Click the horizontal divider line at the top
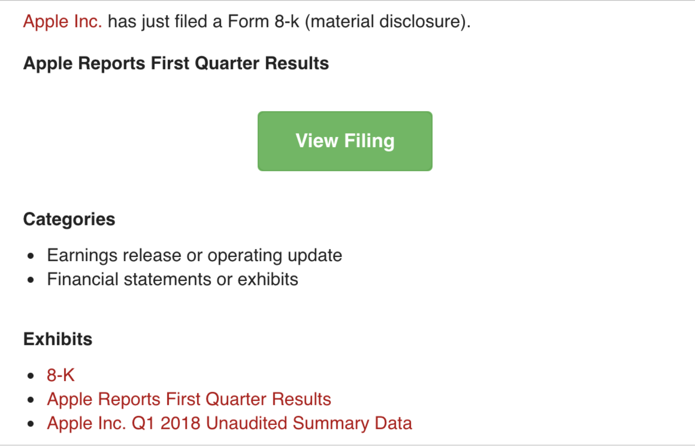This screenshot has height=446, width=695. pyautogui.click(x=347, y=0)
